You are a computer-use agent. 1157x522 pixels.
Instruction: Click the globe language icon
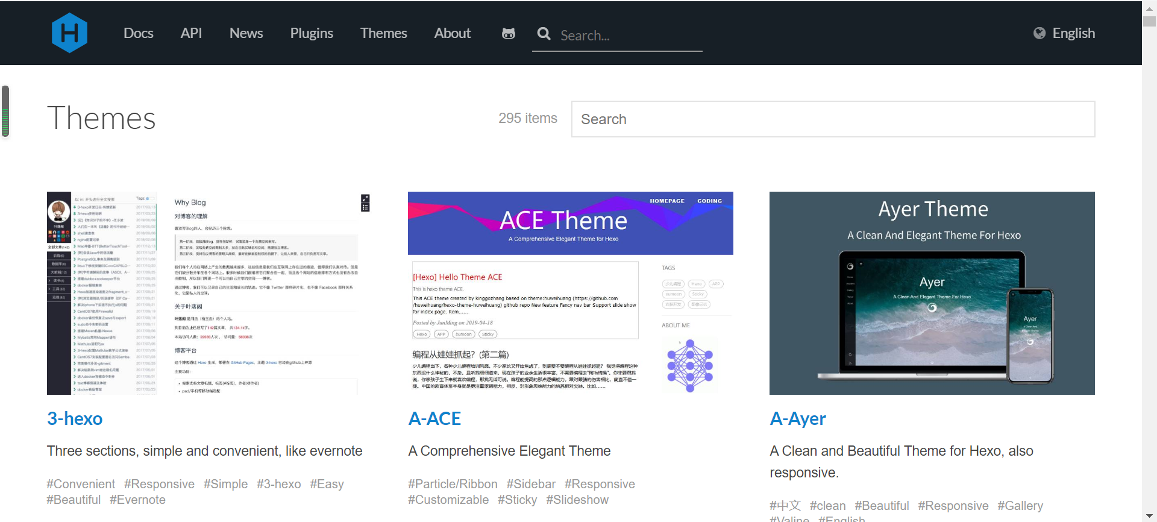(1039, 33)
